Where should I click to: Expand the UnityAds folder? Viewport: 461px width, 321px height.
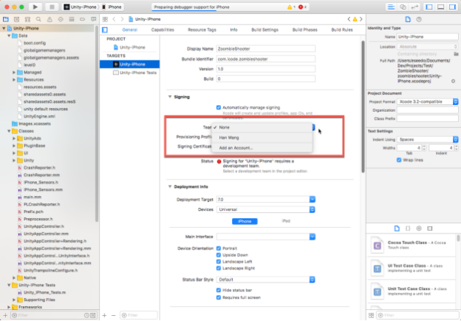click(14, 138)
